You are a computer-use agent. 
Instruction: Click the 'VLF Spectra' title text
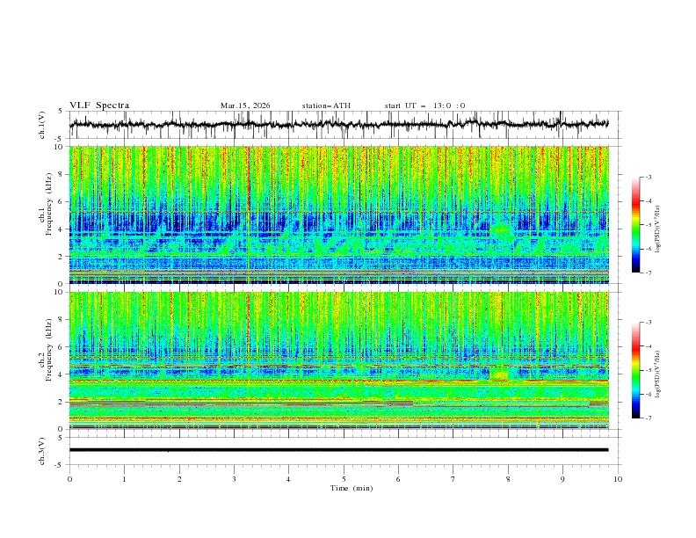[x=99, y=105]
